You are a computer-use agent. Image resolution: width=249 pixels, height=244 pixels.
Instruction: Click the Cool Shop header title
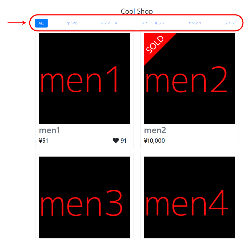coord(137,11)
